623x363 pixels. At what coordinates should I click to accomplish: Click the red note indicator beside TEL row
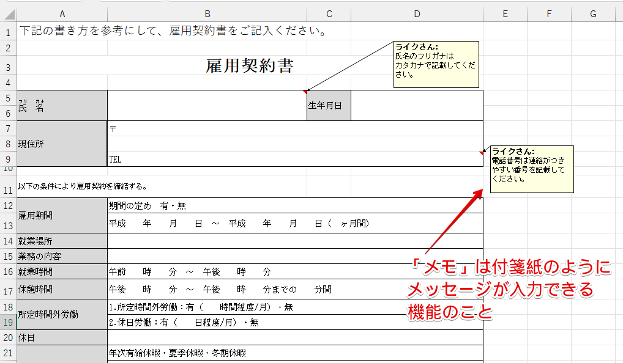click(x=481, y=153)
